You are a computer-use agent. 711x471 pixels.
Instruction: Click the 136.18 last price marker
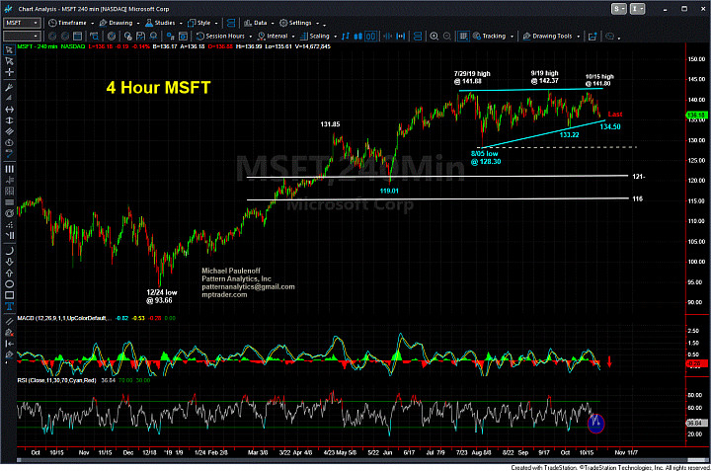(697, 116)
